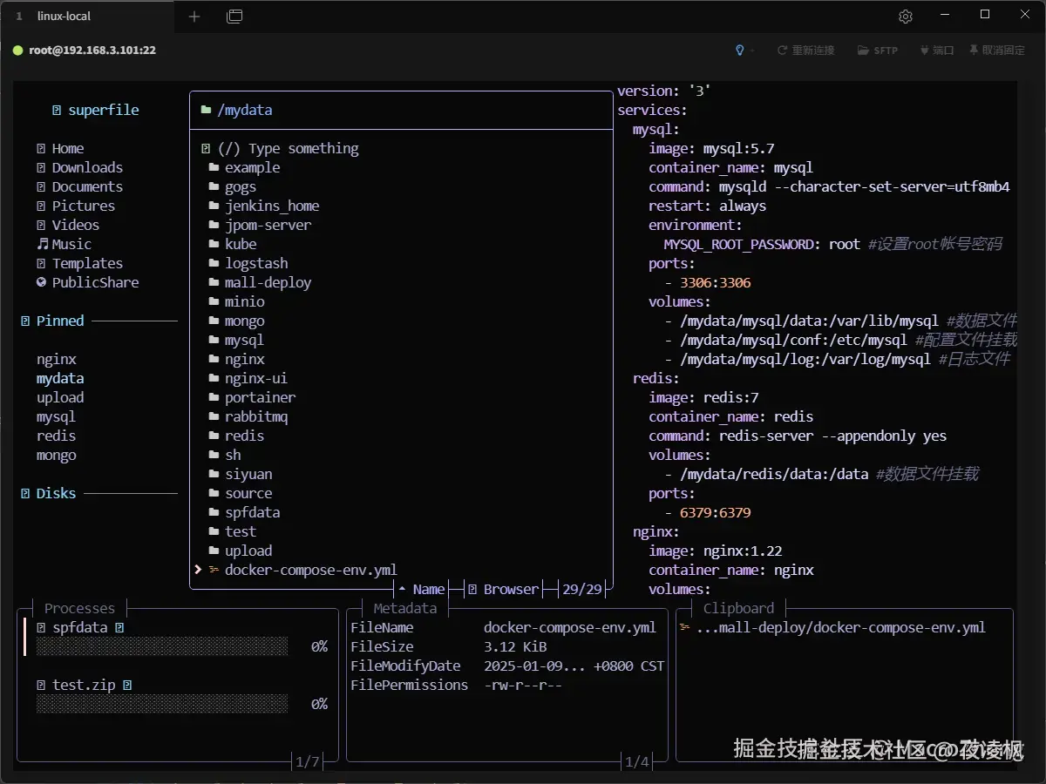Expand the dropdown arrow beside the lightbulb
Screen dimensions: 1046x784
pyautogui.click(x=752, y=51)
